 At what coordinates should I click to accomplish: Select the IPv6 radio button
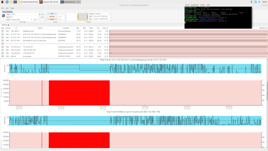point(40,17)
